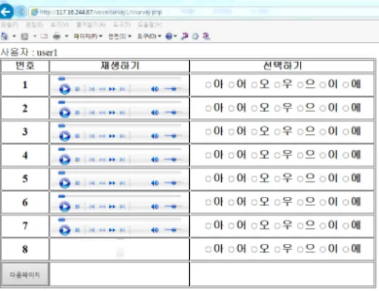
Task: Click the Feeds icon in command bar
Action: click(25, 36)
